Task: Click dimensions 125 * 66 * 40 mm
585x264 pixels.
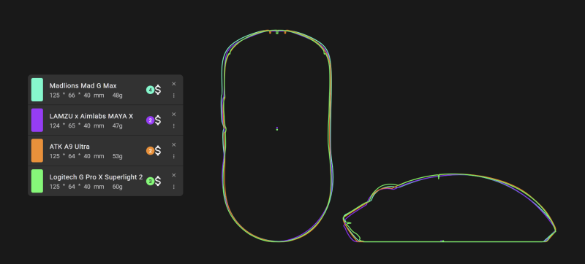Action: tap(77, 96)
